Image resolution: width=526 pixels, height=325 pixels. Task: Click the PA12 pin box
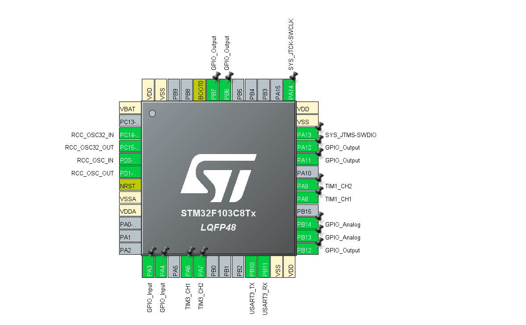(x=307, y=147)
